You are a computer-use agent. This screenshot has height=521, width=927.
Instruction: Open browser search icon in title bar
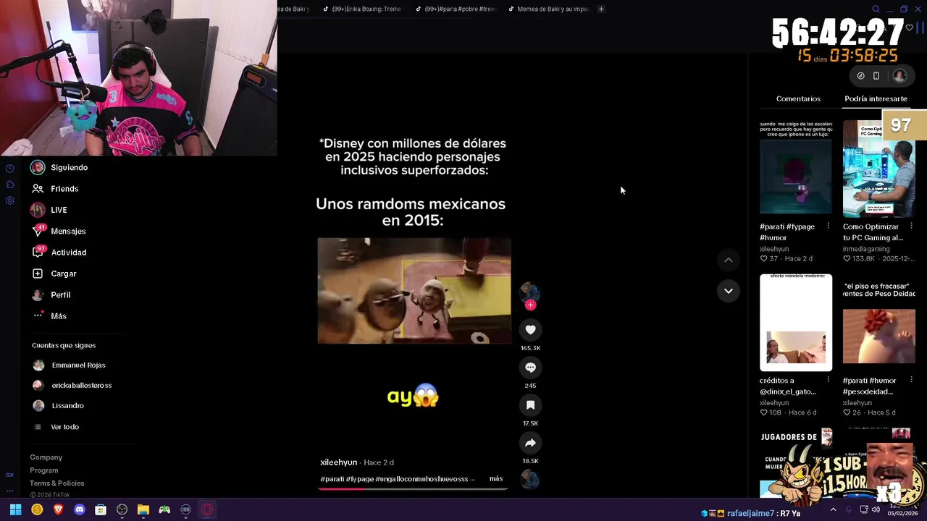(876, 9)
